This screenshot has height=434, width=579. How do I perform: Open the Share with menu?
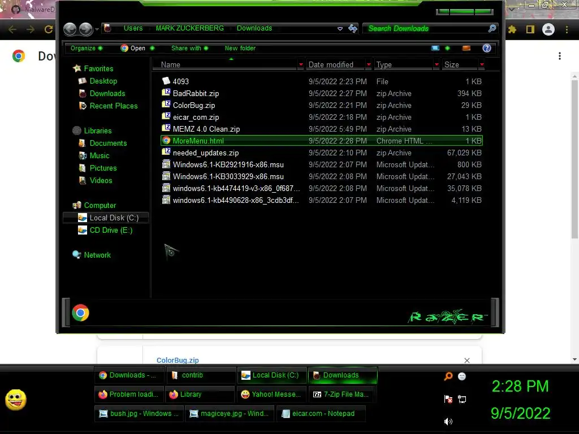coord(189,49)
